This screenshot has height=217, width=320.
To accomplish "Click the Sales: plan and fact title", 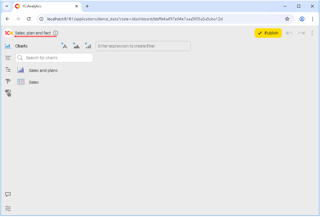I will (x=33, y=33).
